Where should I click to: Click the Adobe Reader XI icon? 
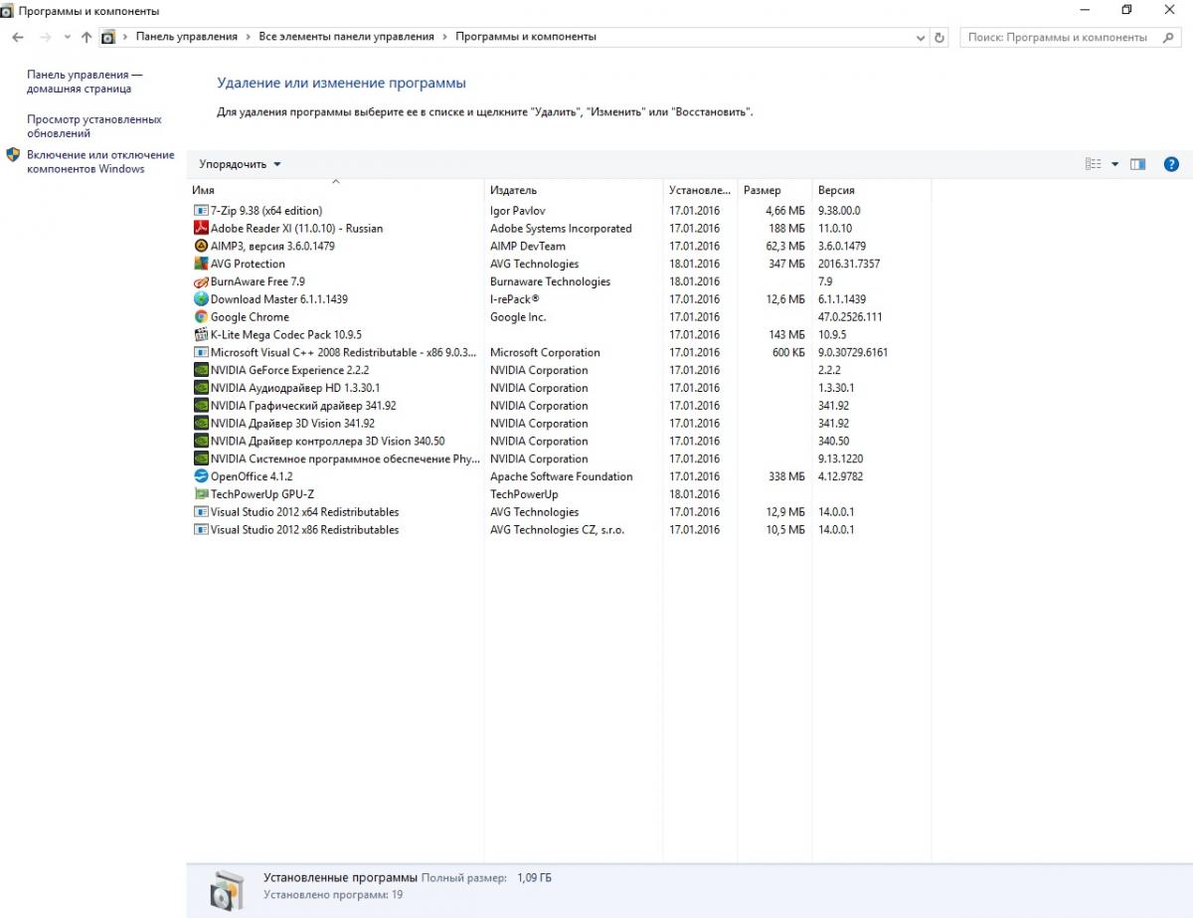point(201,228)
